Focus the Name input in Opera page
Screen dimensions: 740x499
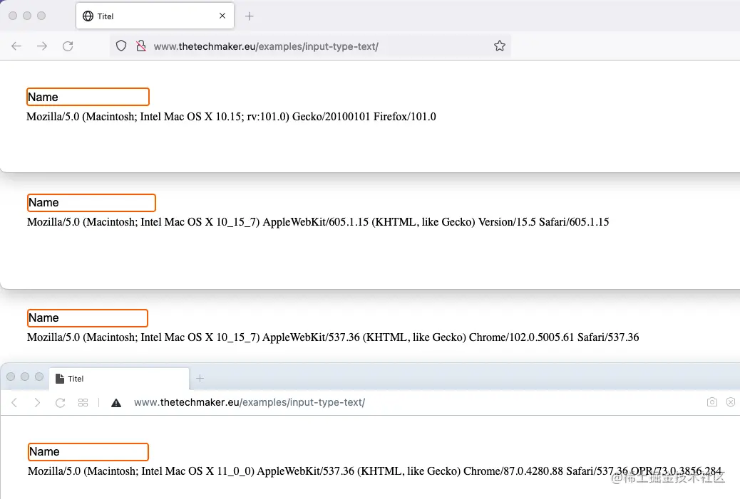pos(88,452)
